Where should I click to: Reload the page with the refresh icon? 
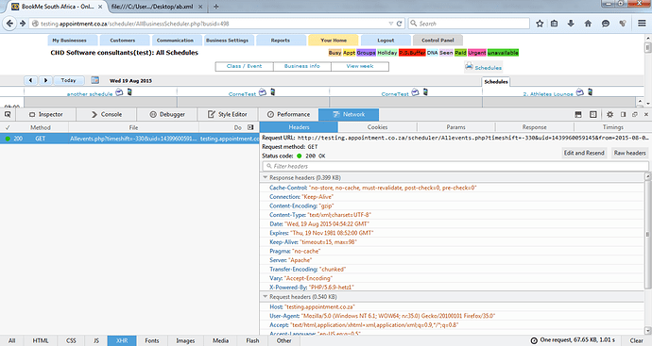[399, 24]
